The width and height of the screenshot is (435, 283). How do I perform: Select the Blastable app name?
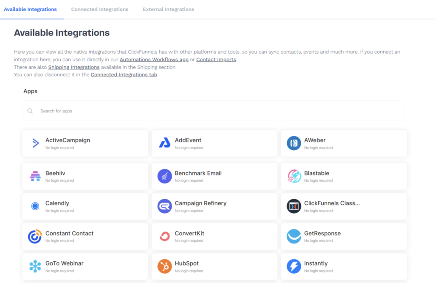(316, 173)
